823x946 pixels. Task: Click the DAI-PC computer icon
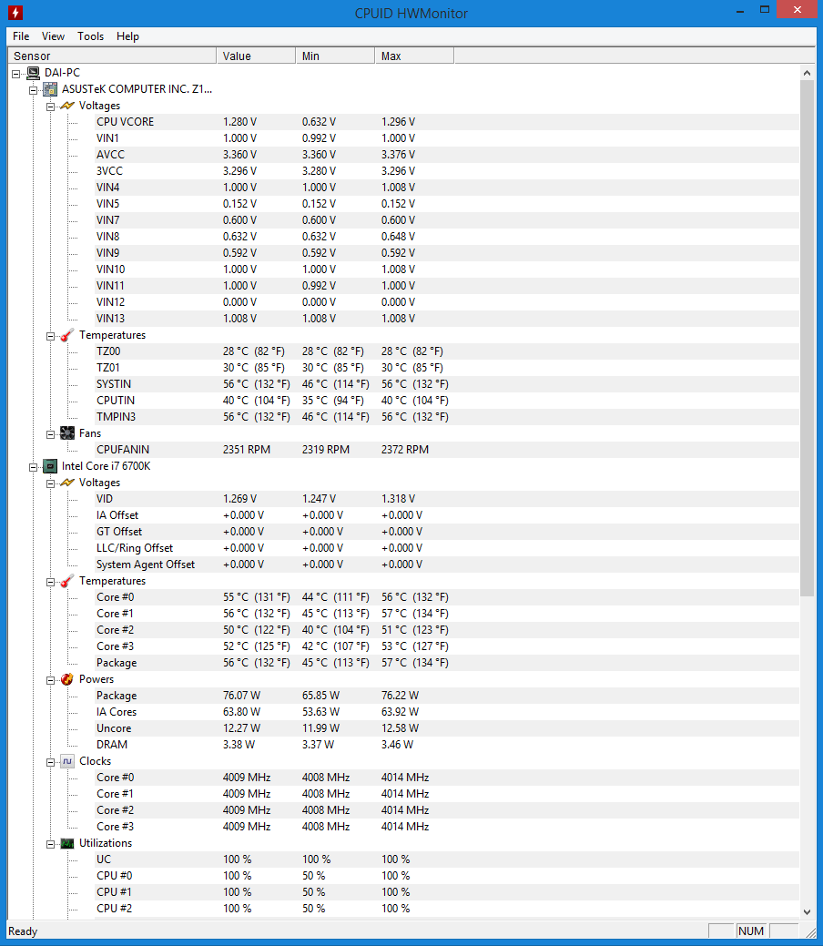(33, 73)
